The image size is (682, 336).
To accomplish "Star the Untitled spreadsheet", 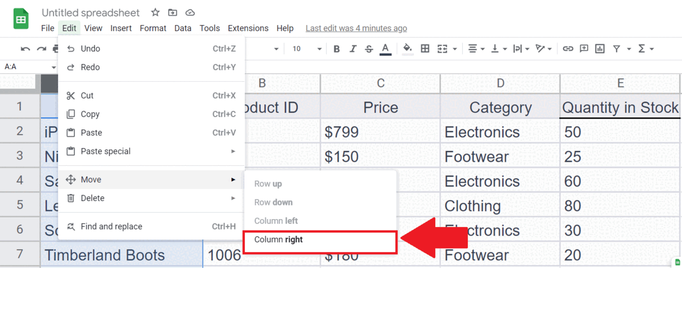I will [155, 12].
